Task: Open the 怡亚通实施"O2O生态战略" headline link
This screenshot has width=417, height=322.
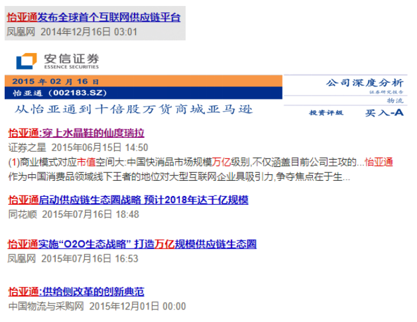Action: [132, 244]
